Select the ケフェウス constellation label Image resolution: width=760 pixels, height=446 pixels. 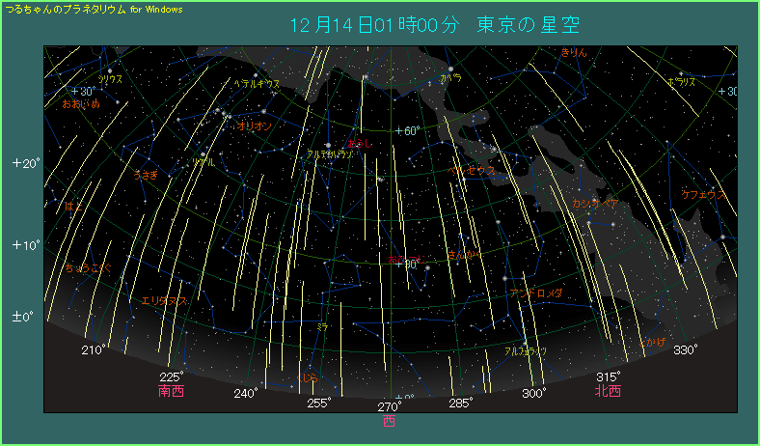point(702,195)
